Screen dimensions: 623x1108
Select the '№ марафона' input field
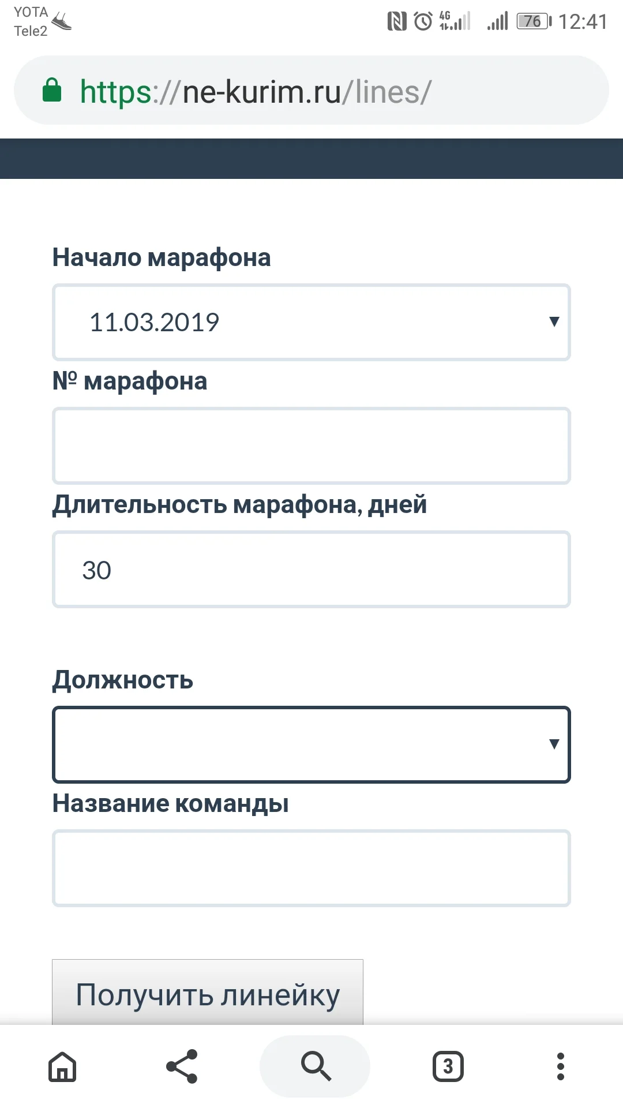(x=311, y=446)
